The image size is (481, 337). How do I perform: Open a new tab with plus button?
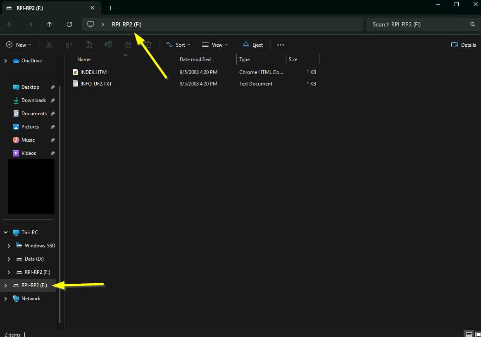click(110, 8)
